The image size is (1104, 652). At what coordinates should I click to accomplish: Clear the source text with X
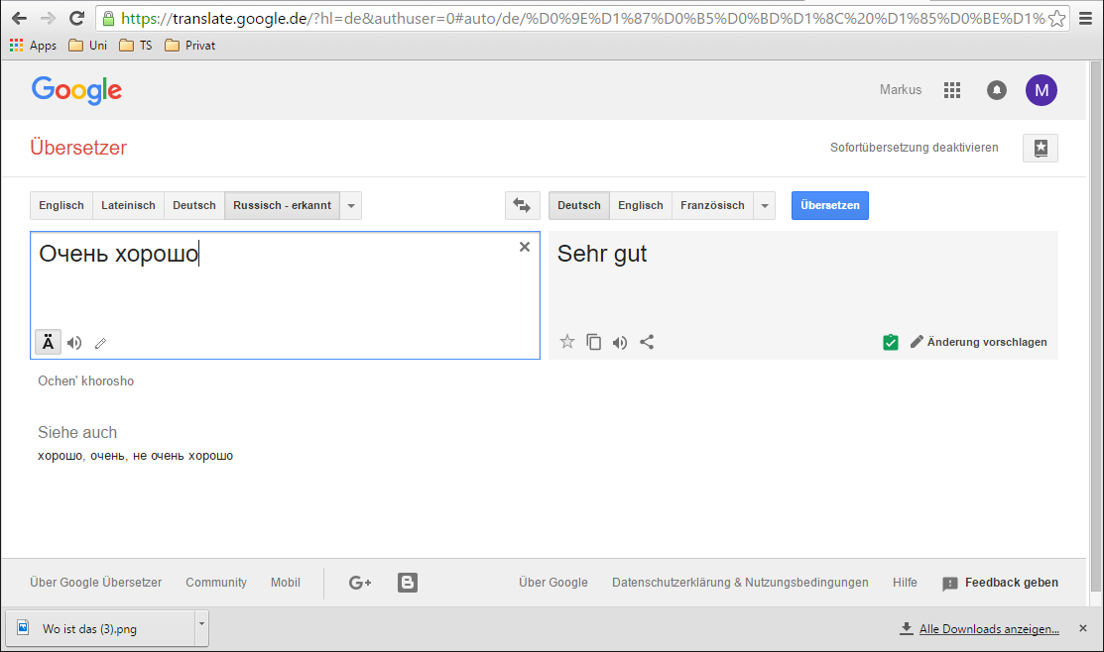(x=525, y=247)
